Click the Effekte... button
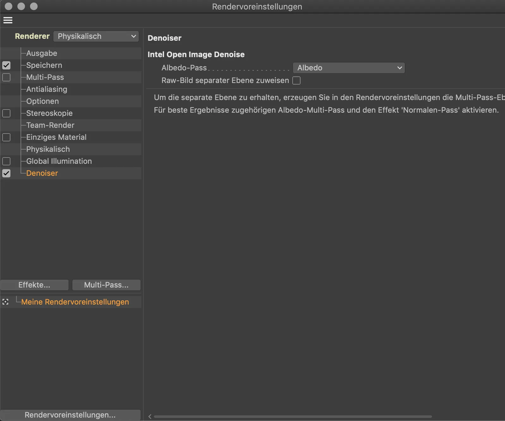Viewport: 505px width, 421px height. tap(34, 285)
